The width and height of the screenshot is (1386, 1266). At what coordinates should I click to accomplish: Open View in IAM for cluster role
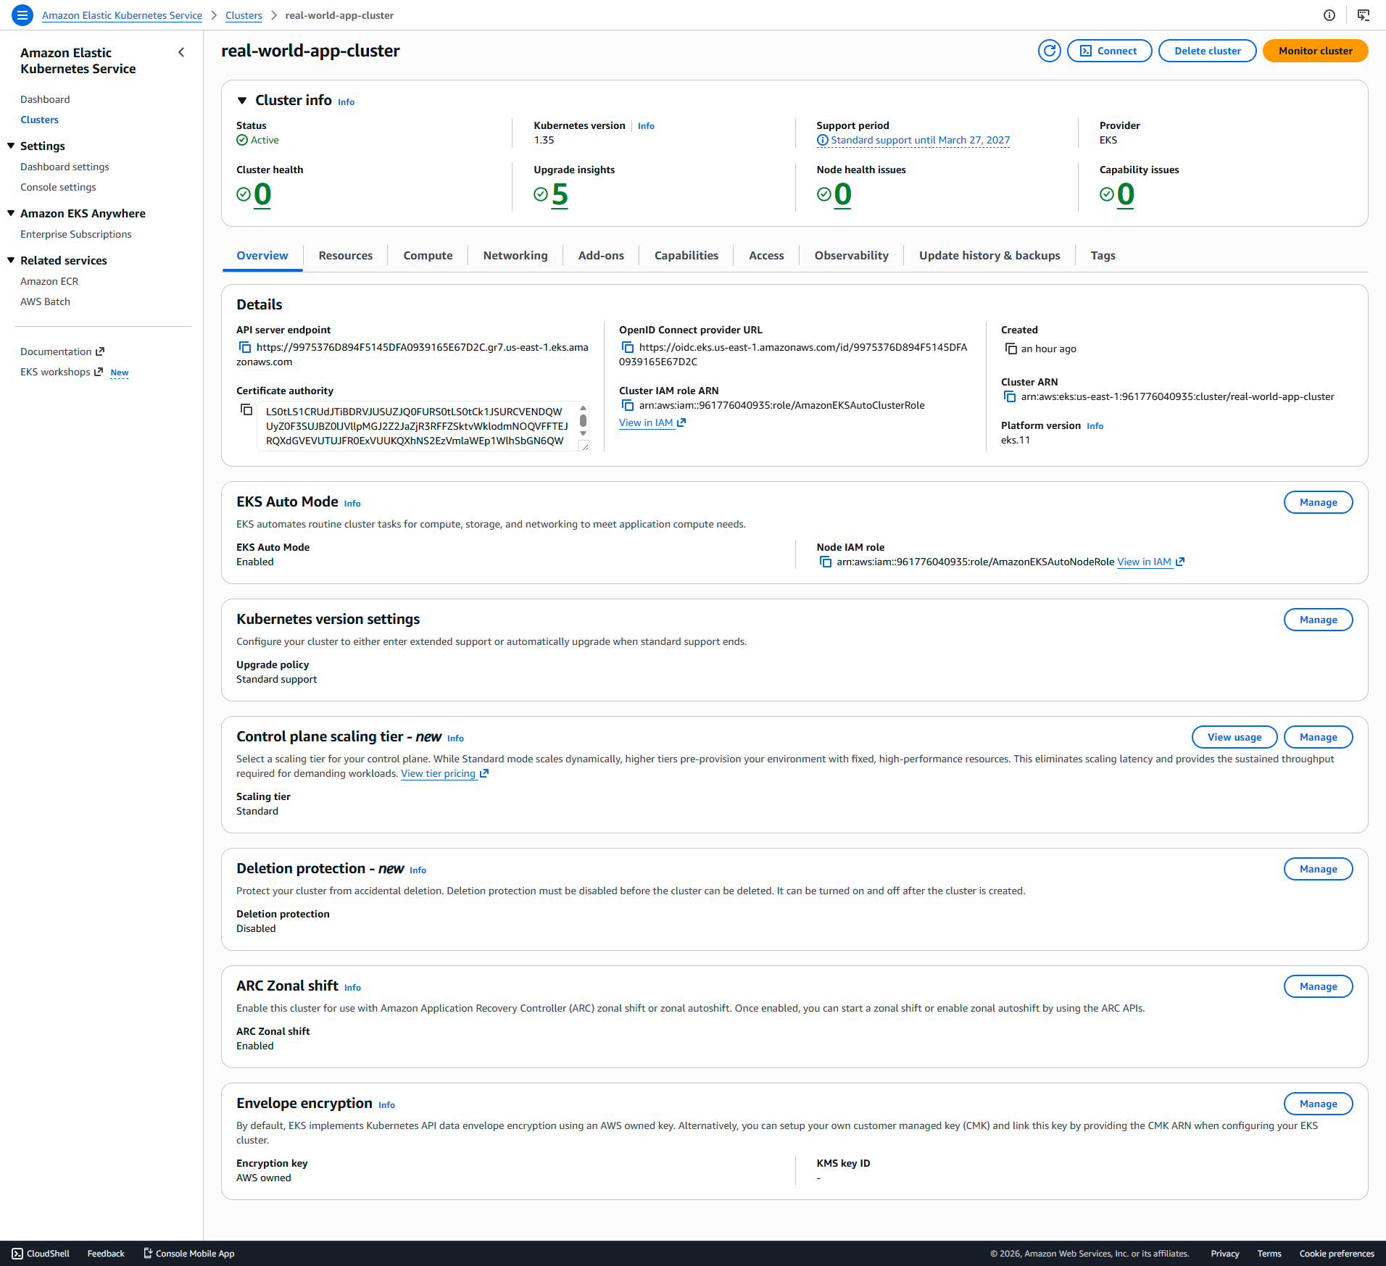652,423
